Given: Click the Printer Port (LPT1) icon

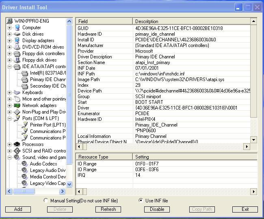Looking at the screenshot, I should point(25,125).
